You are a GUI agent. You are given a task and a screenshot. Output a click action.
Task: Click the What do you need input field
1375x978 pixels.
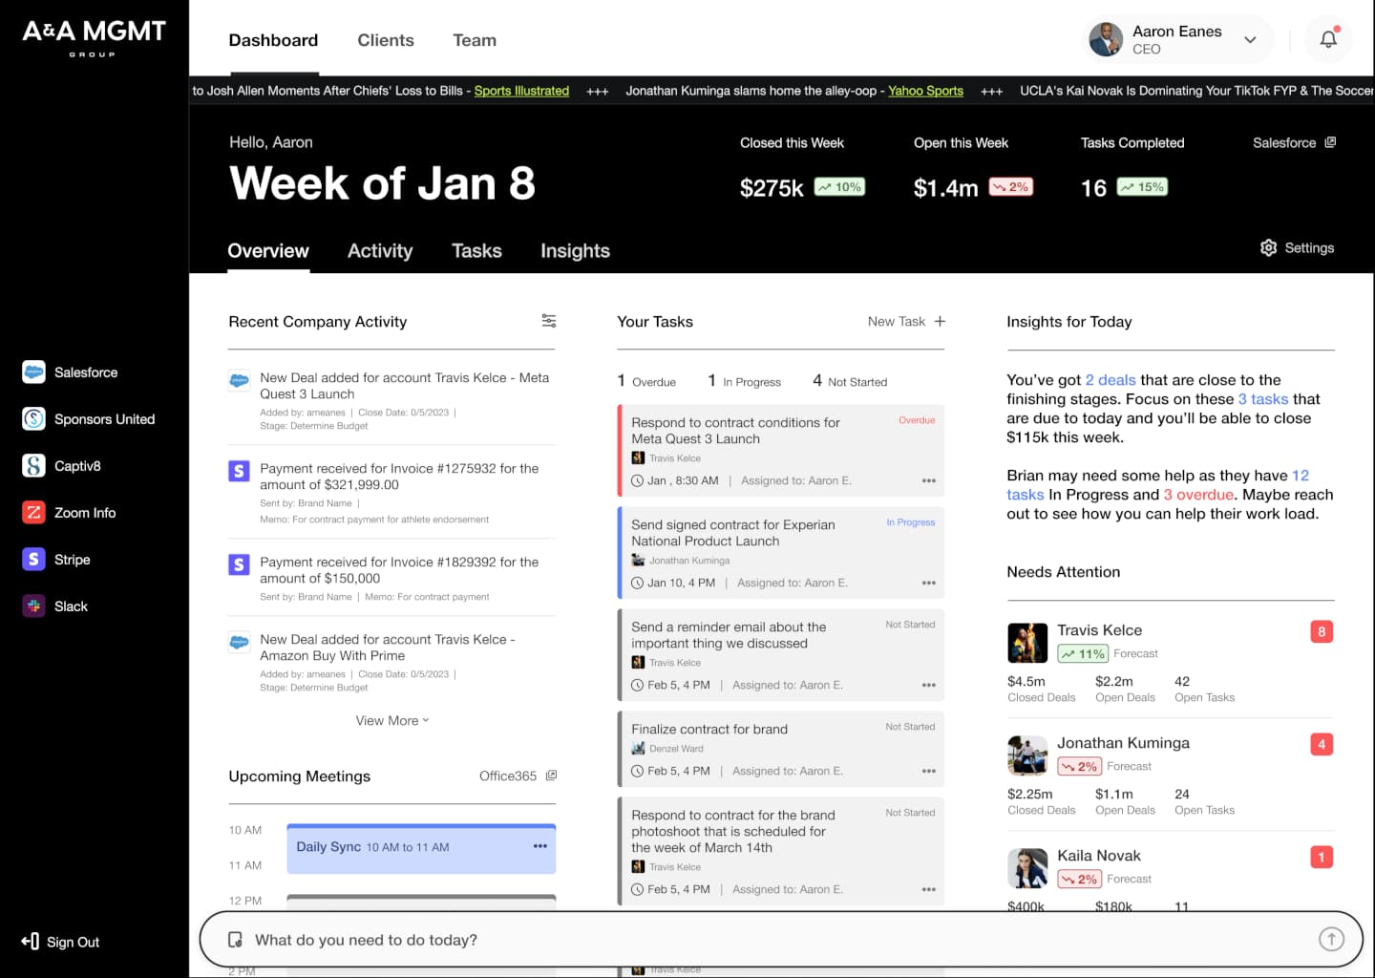pos(781,940)
